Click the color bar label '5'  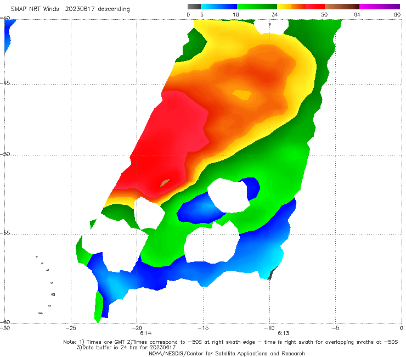(x=202, y=15)
